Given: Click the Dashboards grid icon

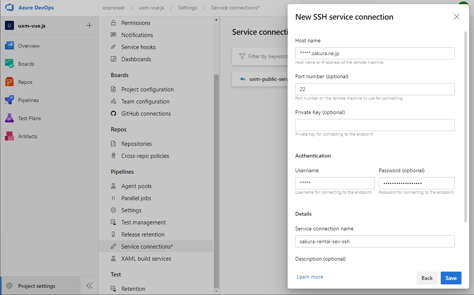Looking at the screenshot, I should pyautogui.click(x=113, y=59).
